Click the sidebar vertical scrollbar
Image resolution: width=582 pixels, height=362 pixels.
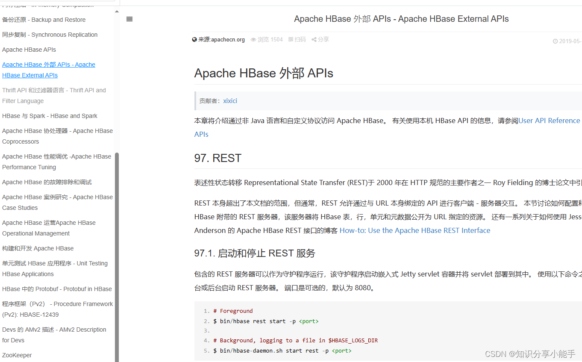(117, 257)
